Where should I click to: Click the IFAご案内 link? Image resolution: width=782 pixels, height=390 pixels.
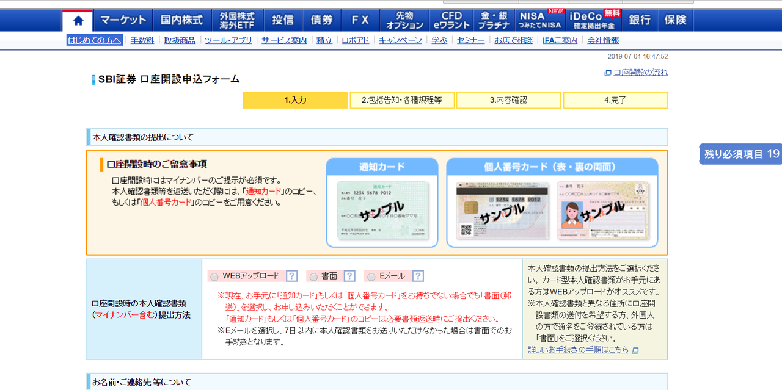point(560,40)
